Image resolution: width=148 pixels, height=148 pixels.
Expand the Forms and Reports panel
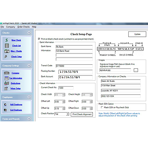click(29, 119)
